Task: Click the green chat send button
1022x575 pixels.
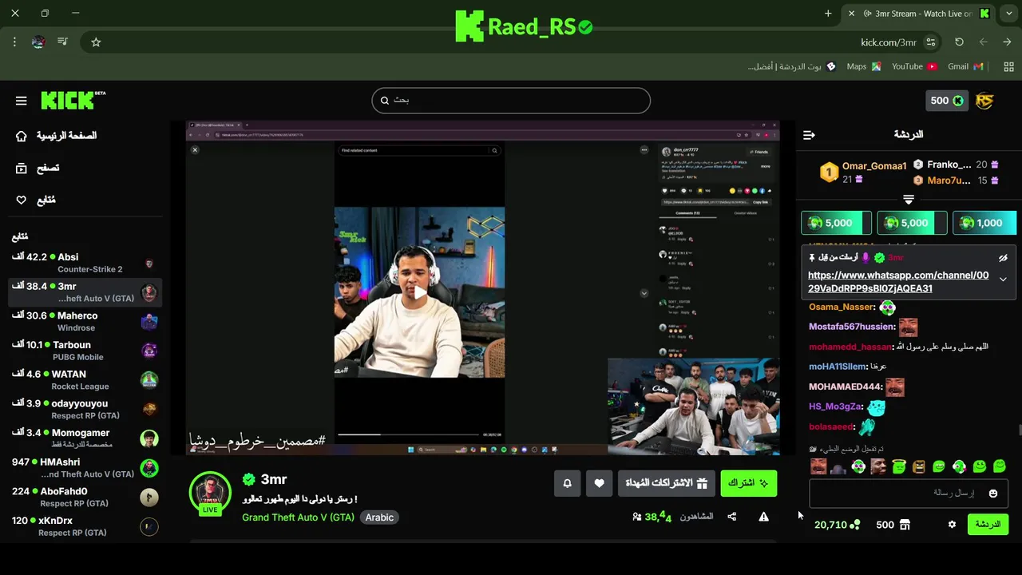Action: [x=988, y=525]
